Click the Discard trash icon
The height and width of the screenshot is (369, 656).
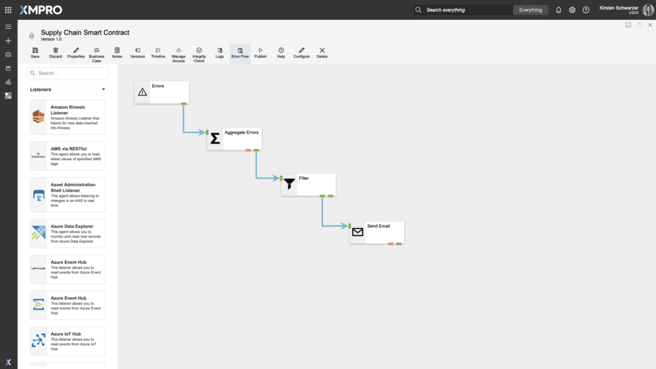(x=56, y=53)
